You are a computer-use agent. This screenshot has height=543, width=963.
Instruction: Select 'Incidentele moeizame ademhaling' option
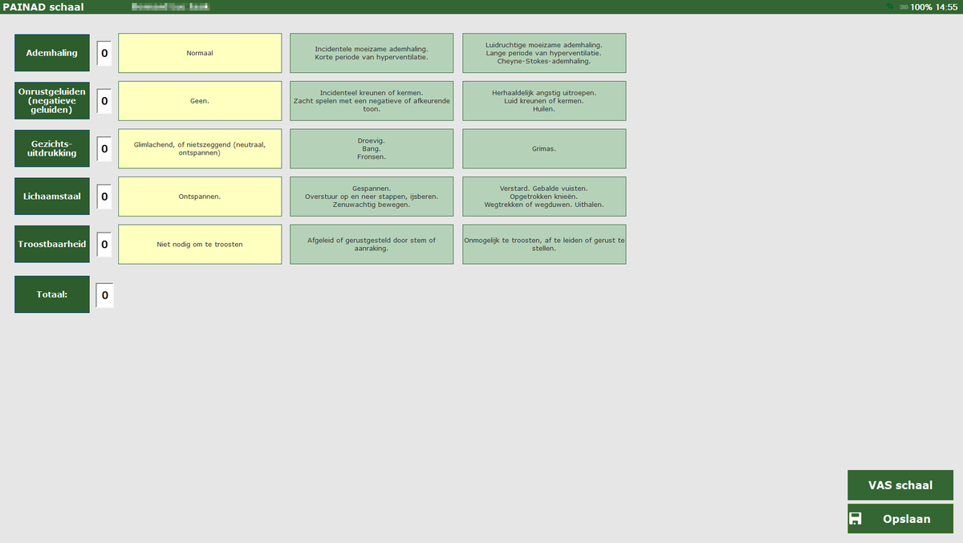pyautogui.click(x=371, y=53)
